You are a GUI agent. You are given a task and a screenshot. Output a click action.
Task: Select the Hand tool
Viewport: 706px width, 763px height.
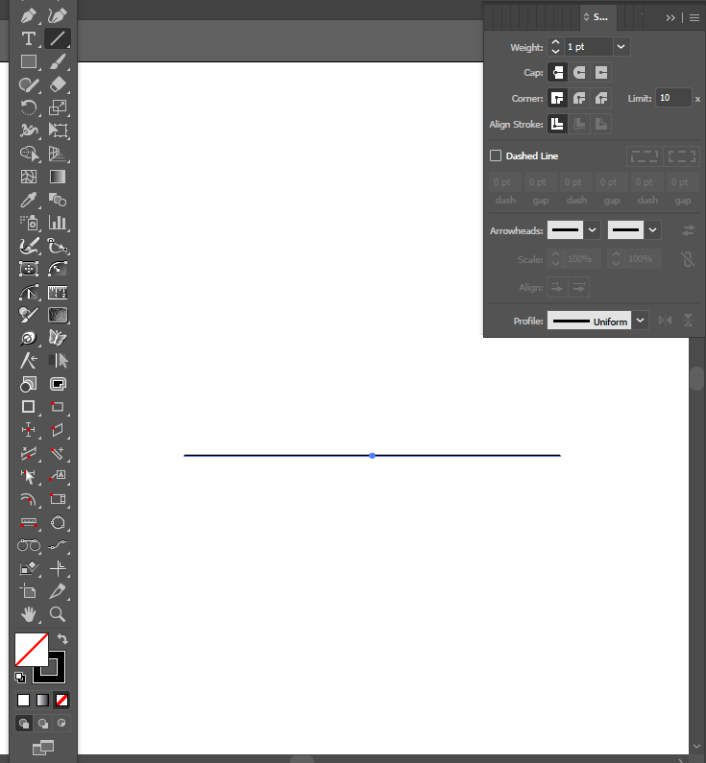pos(28,614)
